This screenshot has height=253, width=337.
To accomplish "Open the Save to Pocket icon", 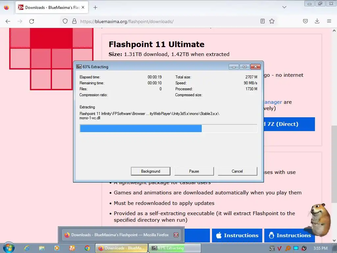I will click(x=305, y=21).
